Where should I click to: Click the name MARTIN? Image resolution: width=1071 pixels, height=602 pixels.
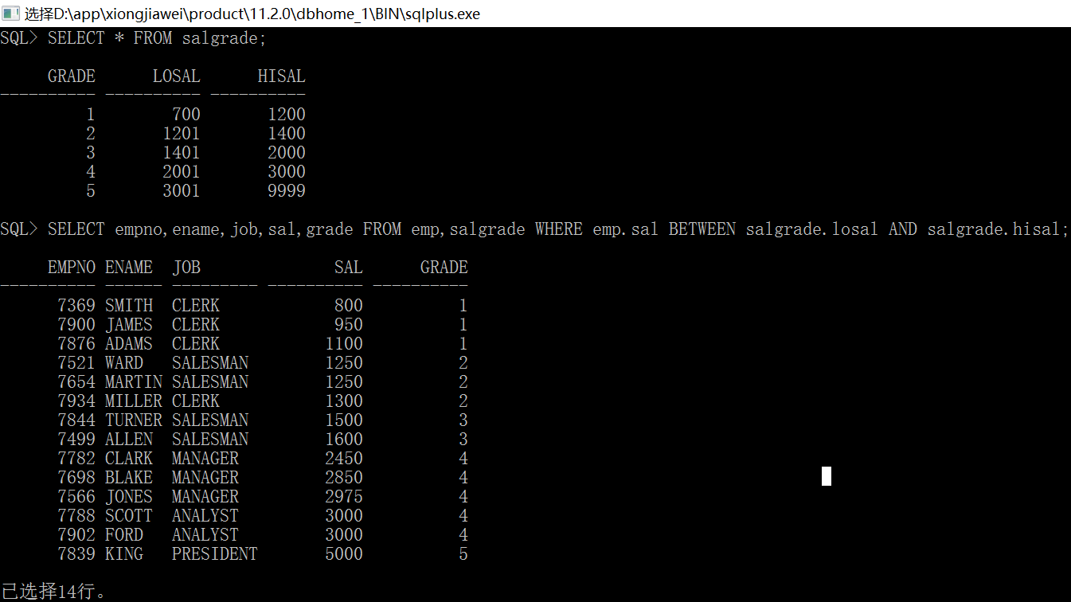133,382
